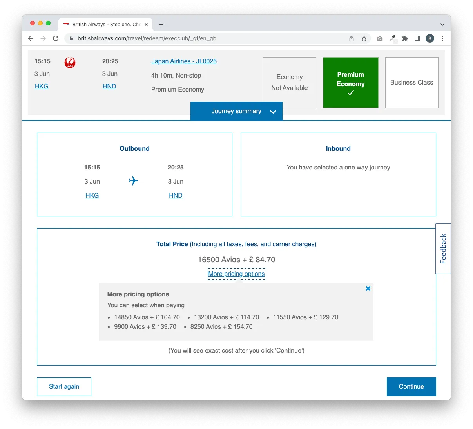Click the Japan Airlines logo icon
Screen dimensions: 473x429
click(70, 62)
